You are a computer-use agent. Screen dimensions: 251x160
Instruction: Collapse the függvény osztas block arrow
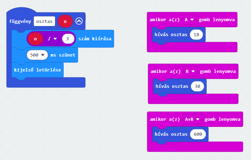tap(79, 22)
